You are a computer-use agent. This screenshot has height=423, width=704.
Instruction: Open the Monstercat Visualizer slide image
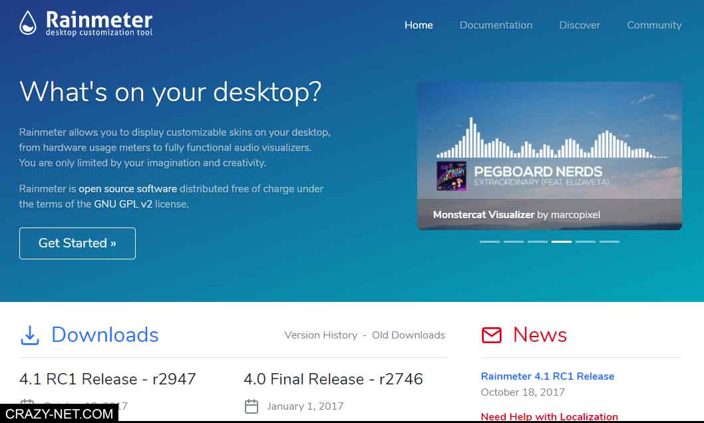click(x=550, y=156)
